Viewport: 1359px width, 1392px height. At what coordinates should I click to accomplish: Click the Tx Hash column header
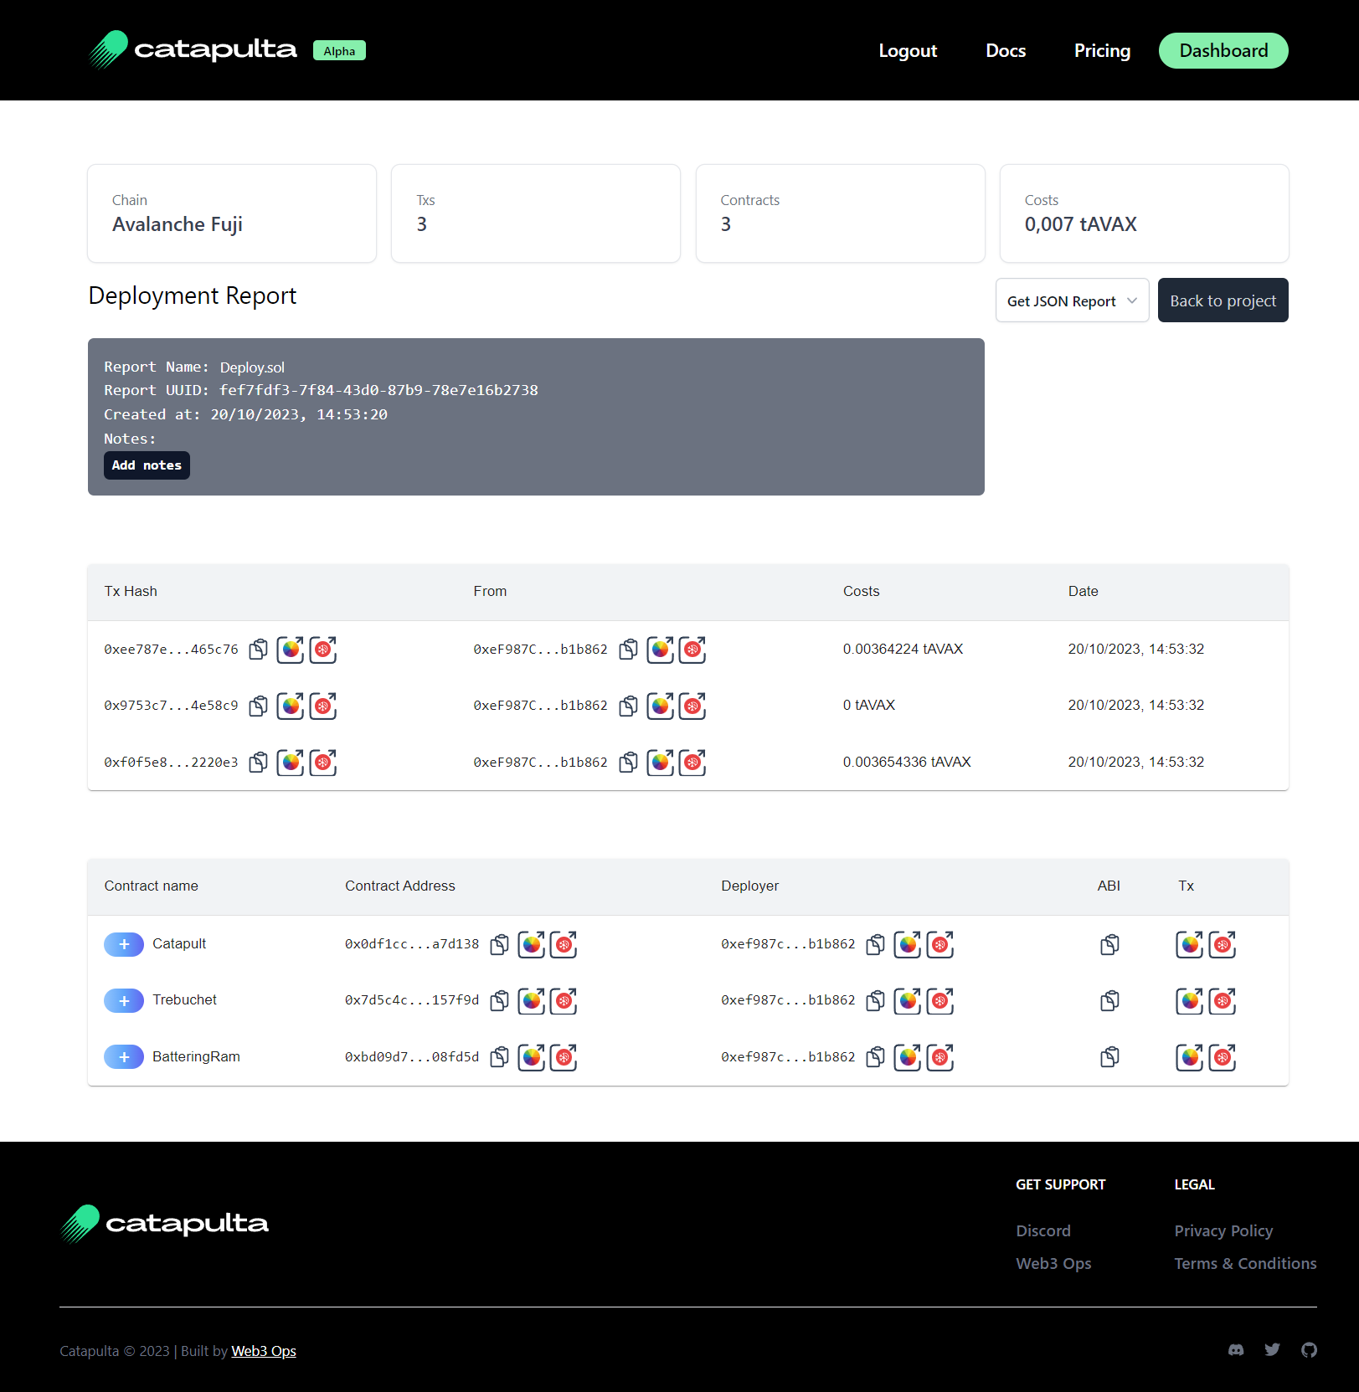click(131, 591)
